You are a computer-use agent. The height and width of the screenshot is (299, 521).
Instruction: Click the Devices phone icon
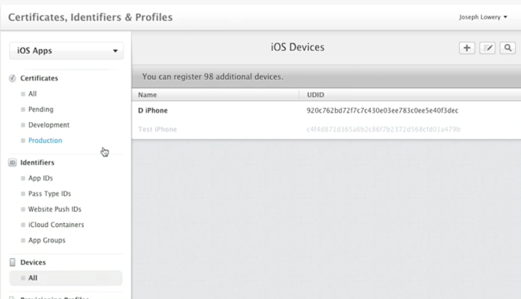click(x=12, y=262)
